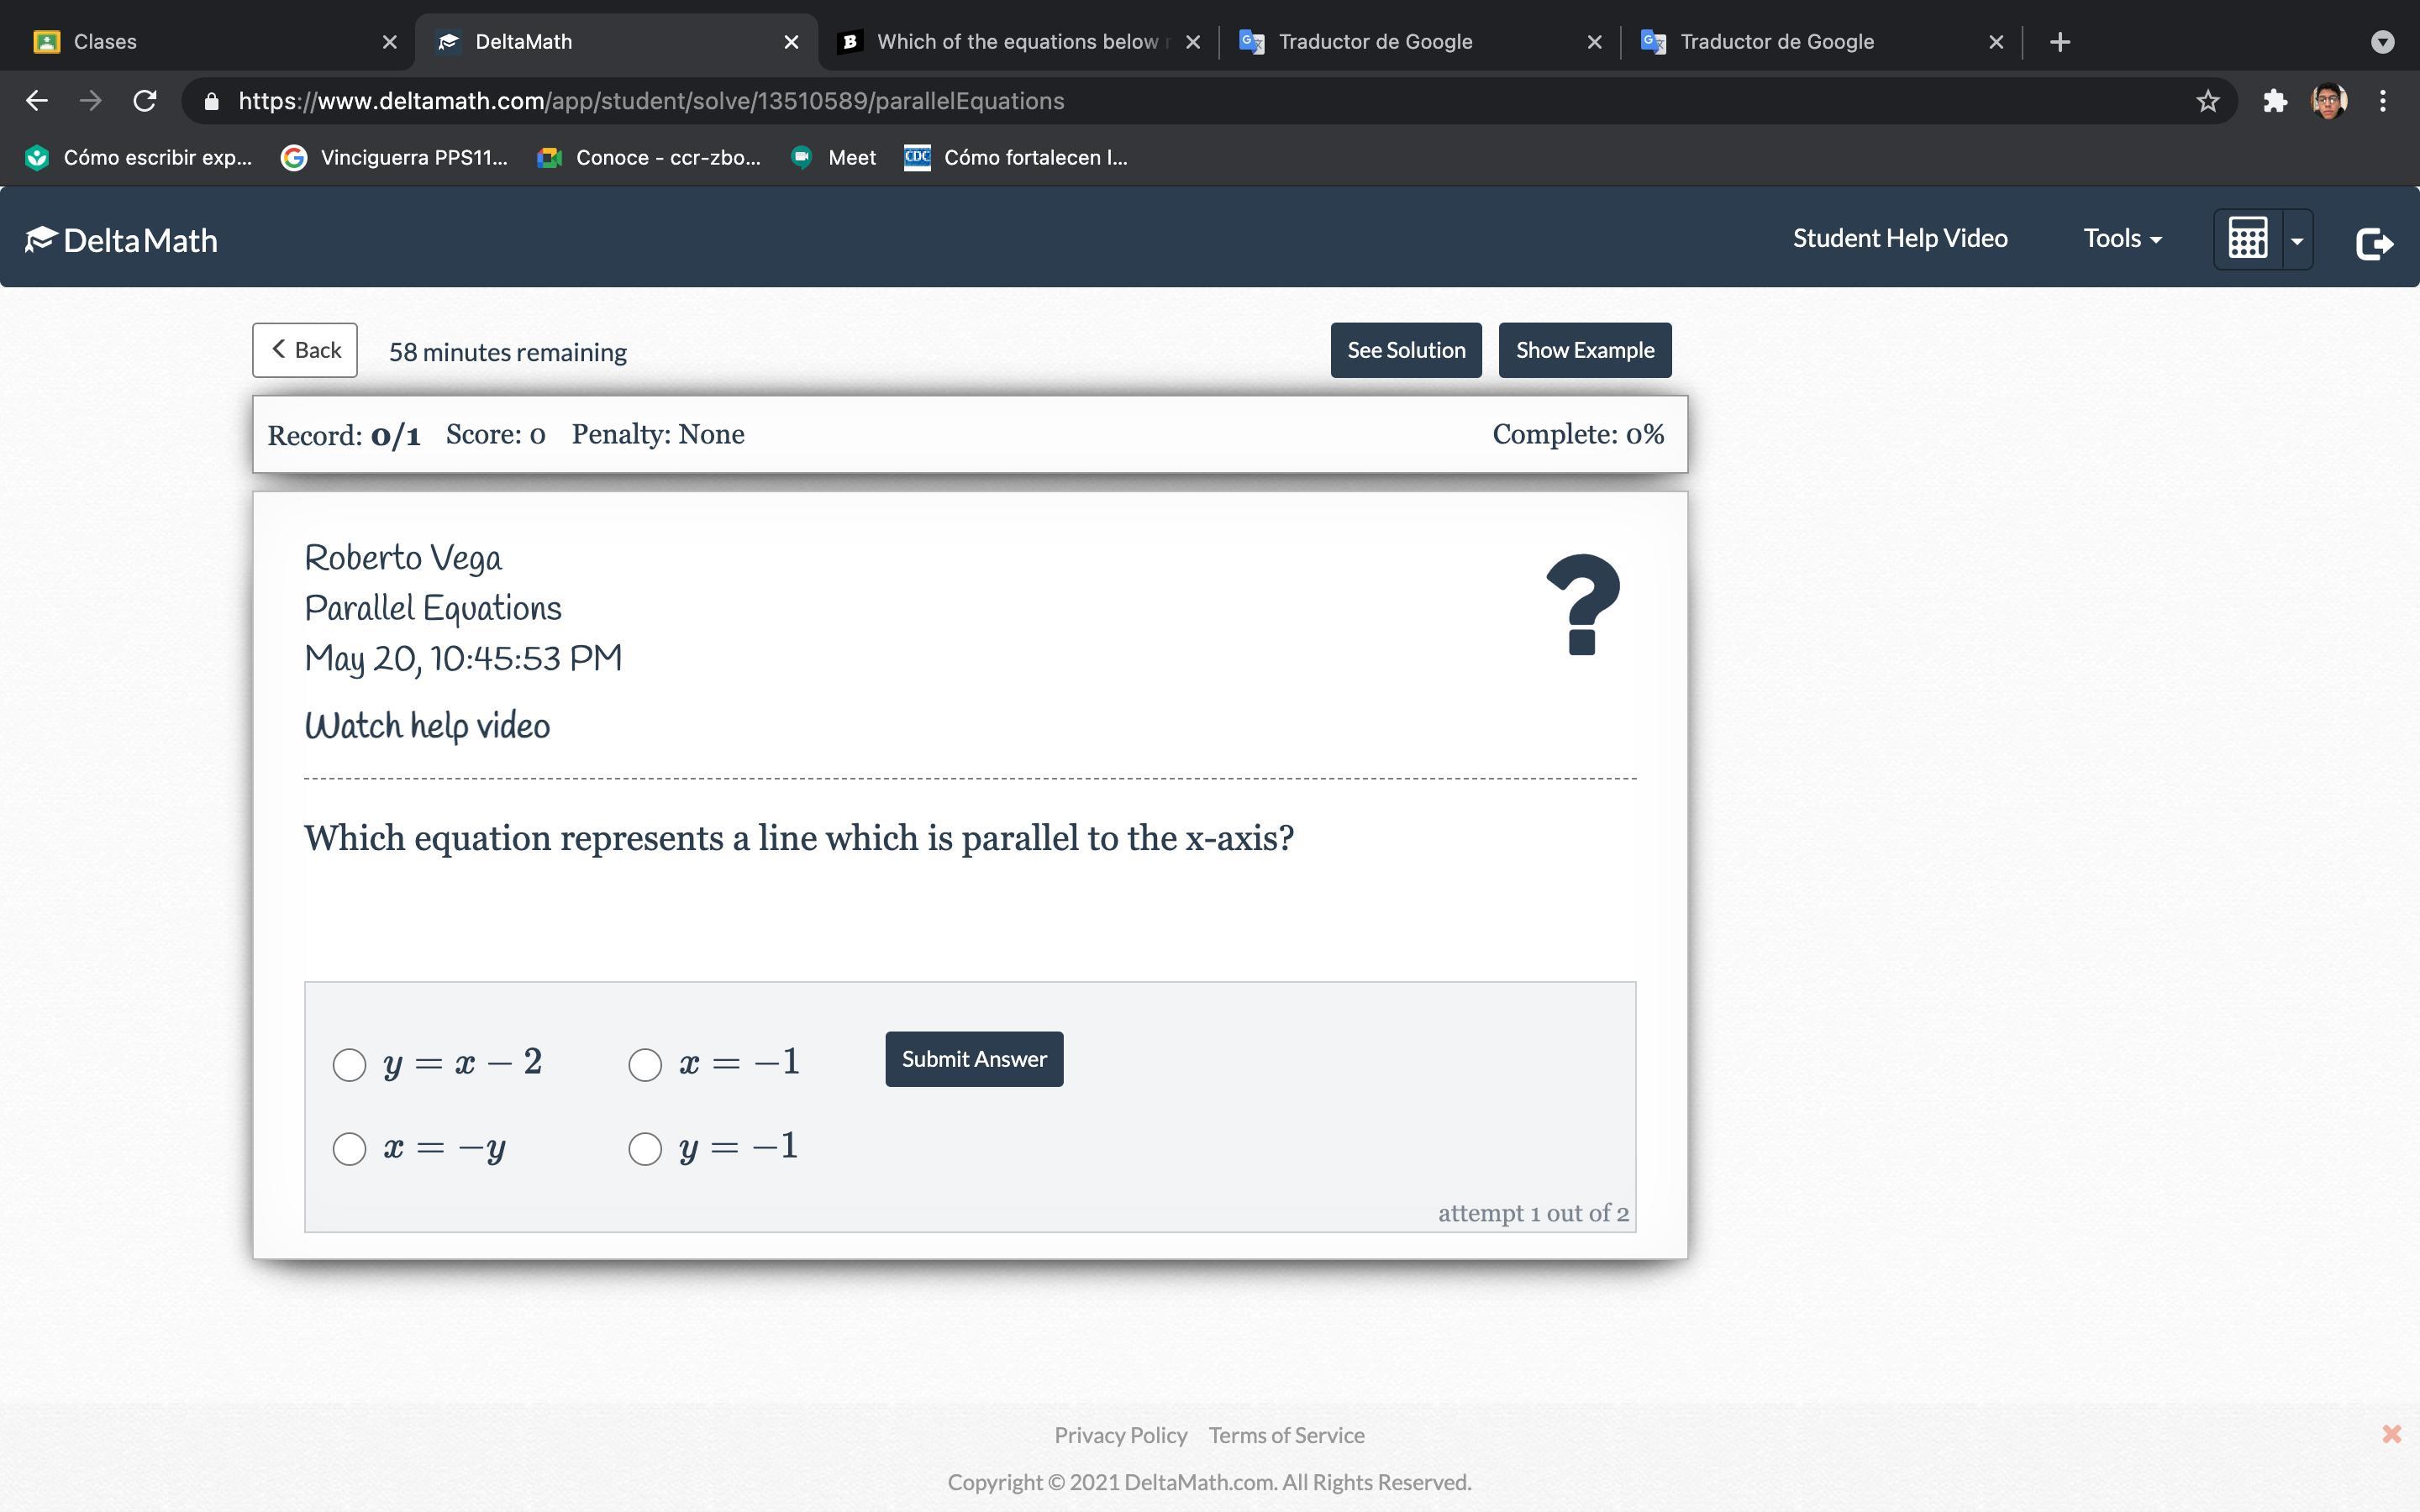Select the x = −1 answer choice

tap(645, 1064)
